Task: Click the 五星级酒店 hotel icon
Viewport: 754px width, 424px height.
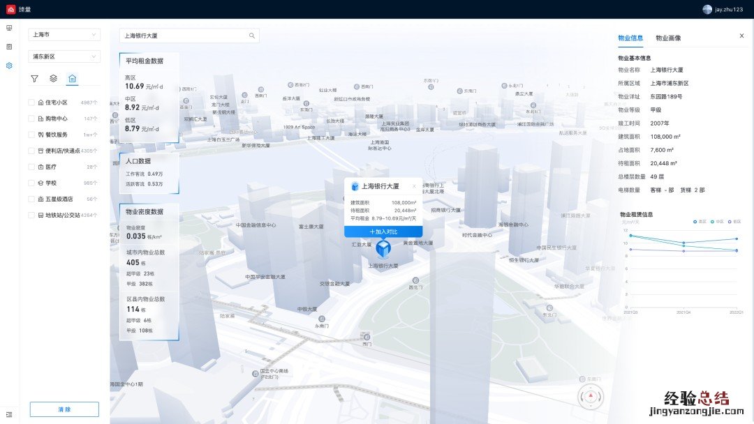Action: (x=41, y=199)
